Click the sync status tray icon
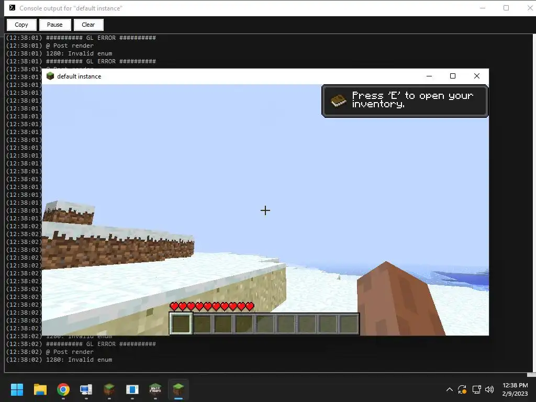536x402 pixels. [x=462, y=389]
